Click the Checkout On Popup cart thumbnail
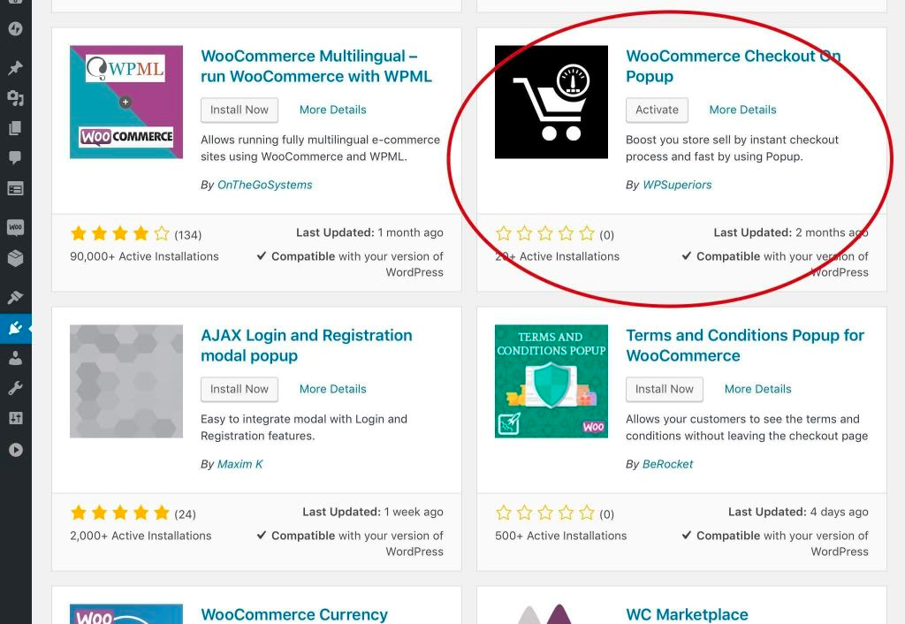The image size is (905, 624). pos(551,103)
